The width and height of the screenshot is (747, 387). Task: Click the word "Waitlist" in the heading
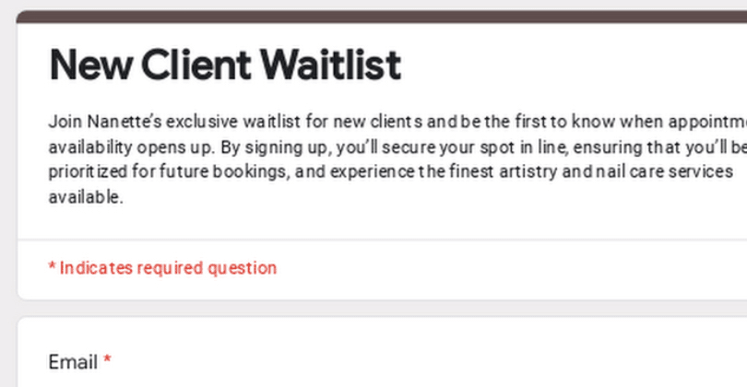329,65
